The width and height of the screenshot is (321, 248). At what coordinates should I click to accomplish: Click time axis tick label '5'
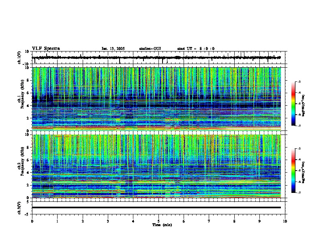coord(158,221)
